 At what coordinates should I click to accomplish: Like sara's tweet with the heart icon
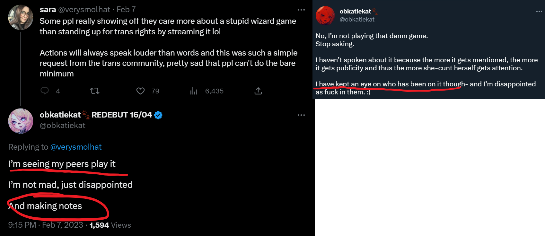point(140,91)
